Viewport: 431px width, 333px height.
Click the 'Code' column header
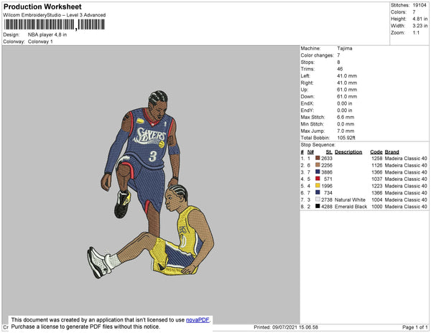tap(376, 152)
